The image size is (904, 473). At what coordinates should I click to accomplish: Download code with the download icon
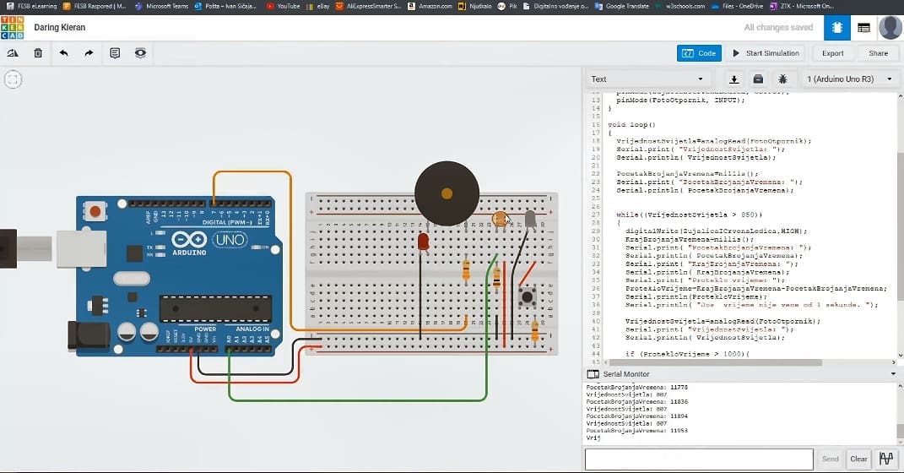(x=733, y=79)
